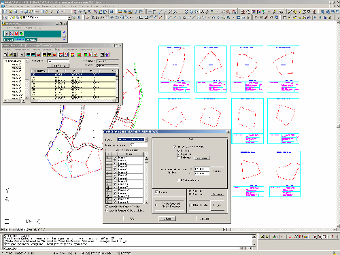Click the blue-and-red points icon in teal palette
The width and height of the screenshot is (340, 255).
(x=12, y=33)
